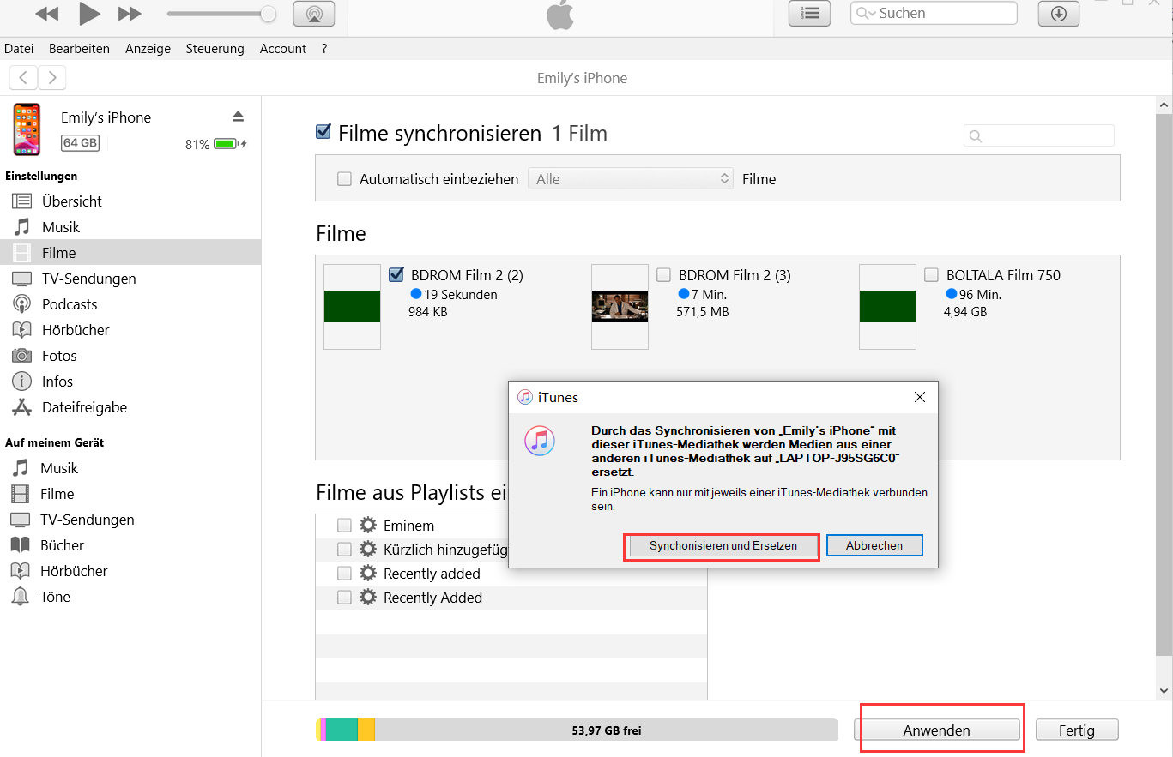Open the Account menu
Viewport: 1173px width, 757px height.
coord(283,49)
